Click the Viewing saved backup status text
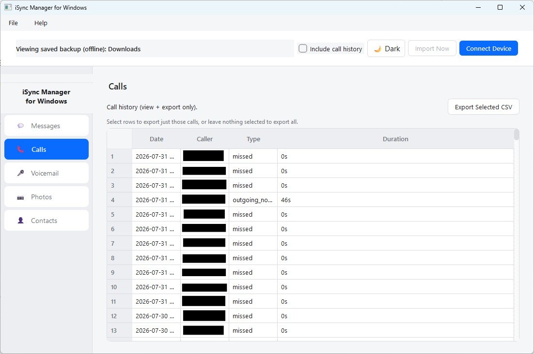Screen dimensions: 534x354 79,49
